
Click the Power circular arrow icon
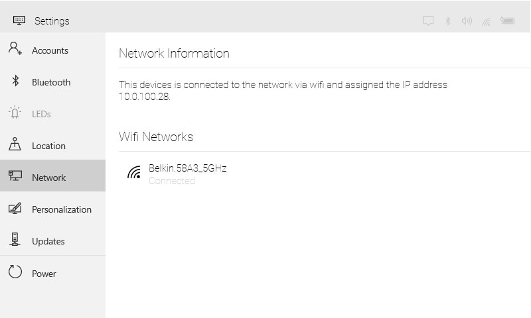pos(15,272)
